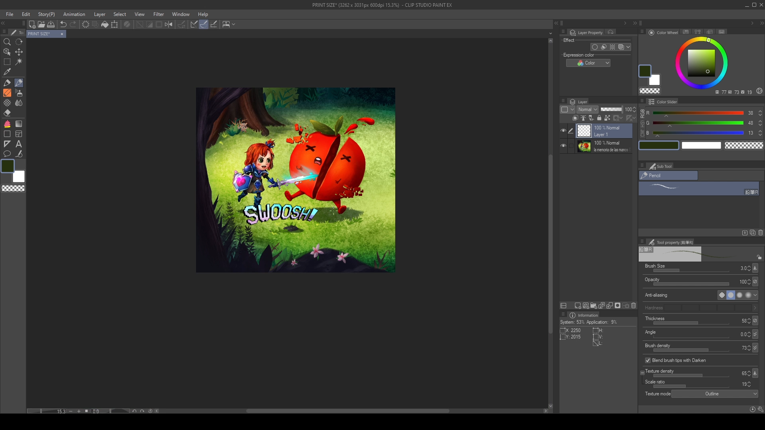
Task: Open the File menu
Action: 10,14
